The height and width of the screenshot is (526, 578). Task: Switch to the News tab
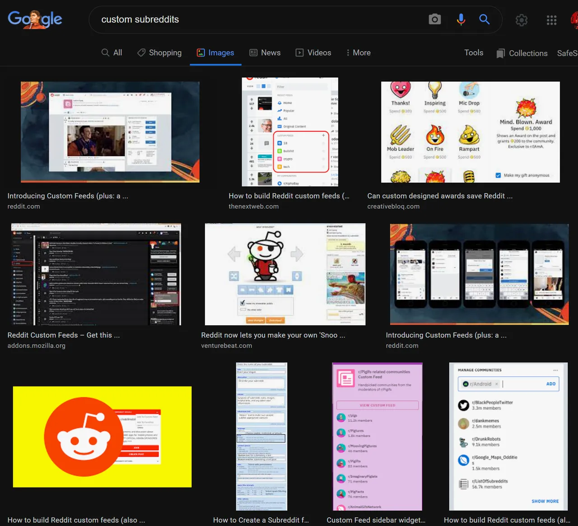point(265,53)
